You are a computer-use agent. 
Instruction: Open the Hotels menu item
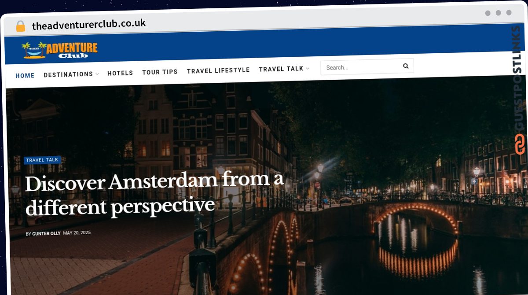[120, 73]
